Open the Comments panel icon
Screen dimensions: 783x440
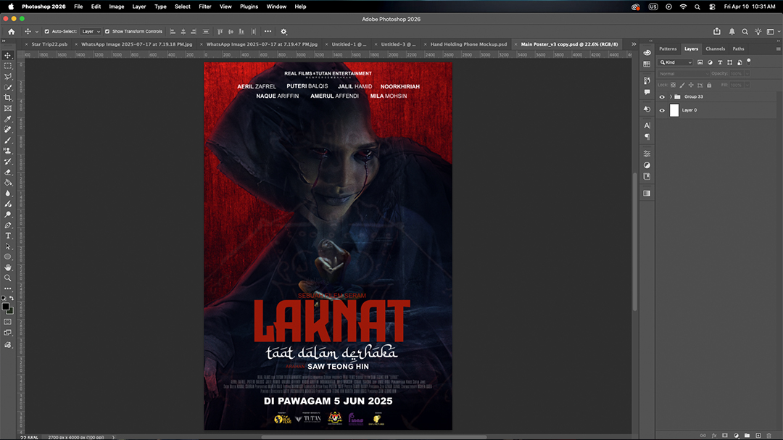(x=647, y=92)
